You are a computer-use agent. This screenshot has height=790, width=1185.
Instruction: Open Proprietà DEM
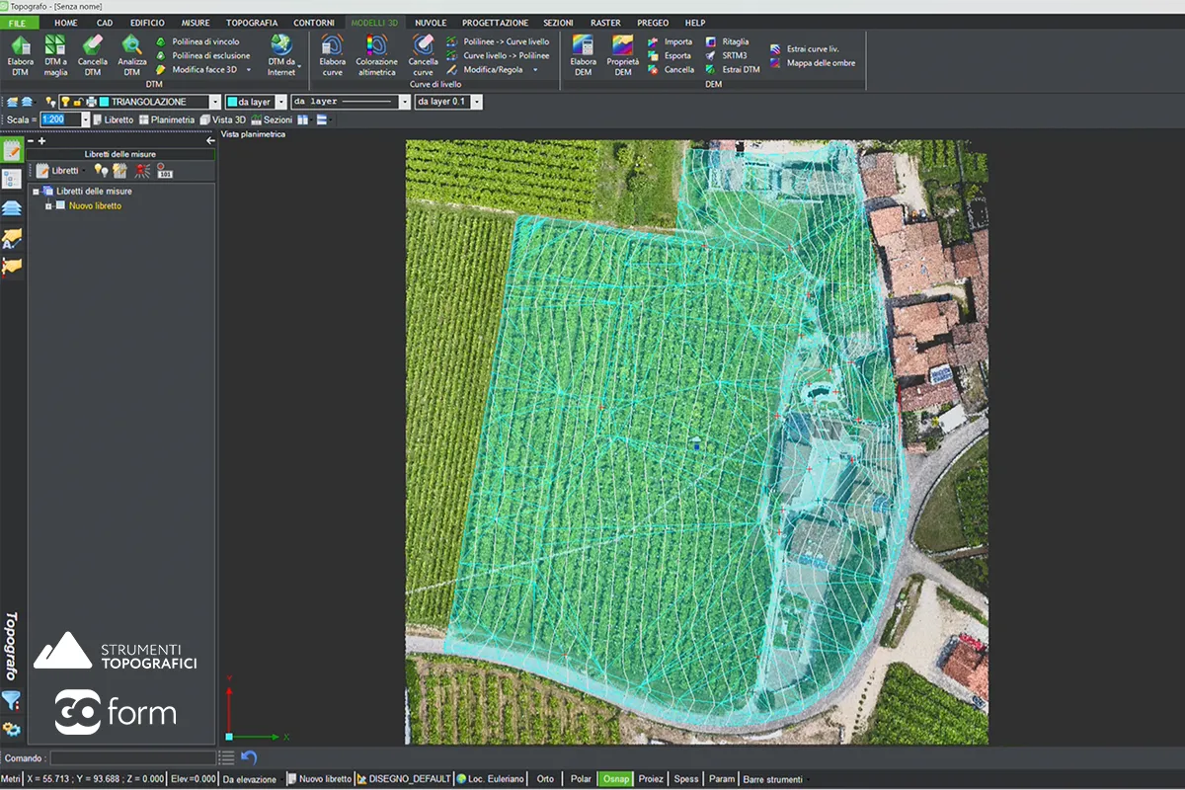[622, 55]
